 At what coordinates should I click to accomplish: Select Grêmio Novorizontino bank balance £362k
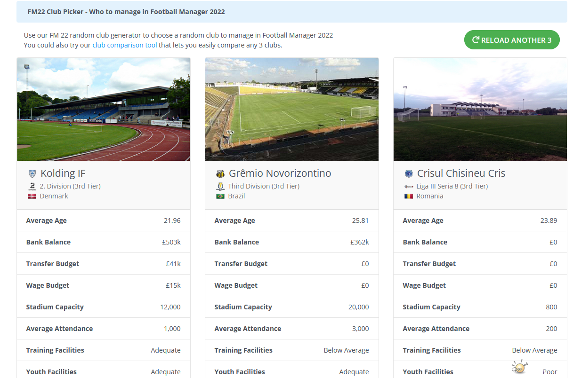click(360, 242)
